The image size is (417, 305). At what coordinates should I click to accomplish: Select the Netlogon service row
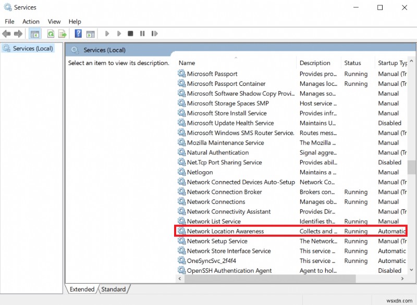(x=201, y=172)
